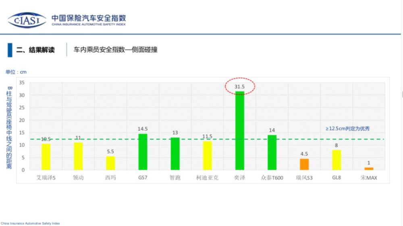The width and height of the screenshot is (403, 226).
Task: Click the 艾瑞泽5 axis label
Action: pyautogui.click(x=46, y=177)
